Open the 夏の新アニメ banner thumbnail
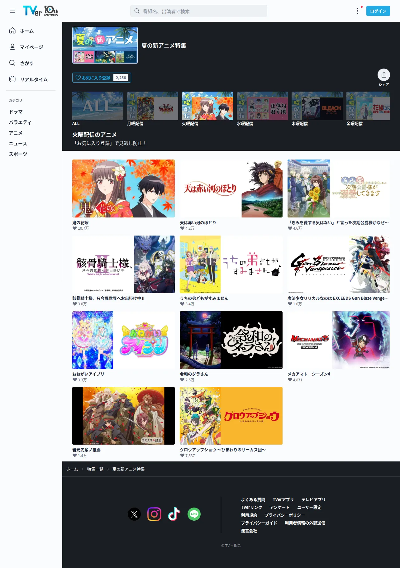Viewport: 400px width, 568px height. pyautogui.click(x=105, y=45)
